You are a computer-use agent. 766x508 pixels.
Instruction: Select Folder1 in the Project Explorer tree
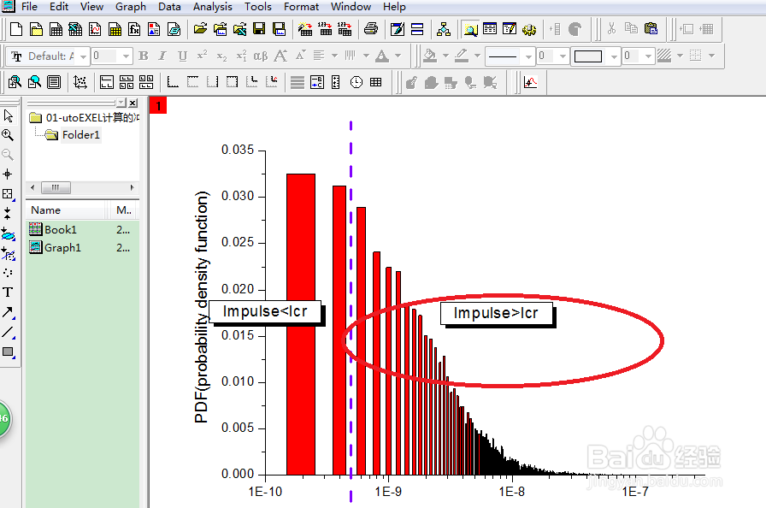80,135
